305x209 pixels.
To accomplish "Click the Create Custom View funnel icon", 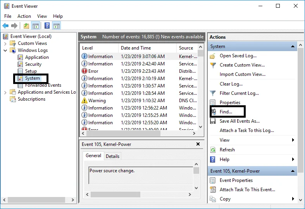I will [213, 65].
